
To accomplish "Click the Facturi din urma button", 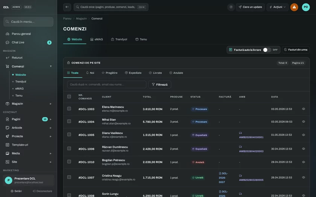I will 296,50.
